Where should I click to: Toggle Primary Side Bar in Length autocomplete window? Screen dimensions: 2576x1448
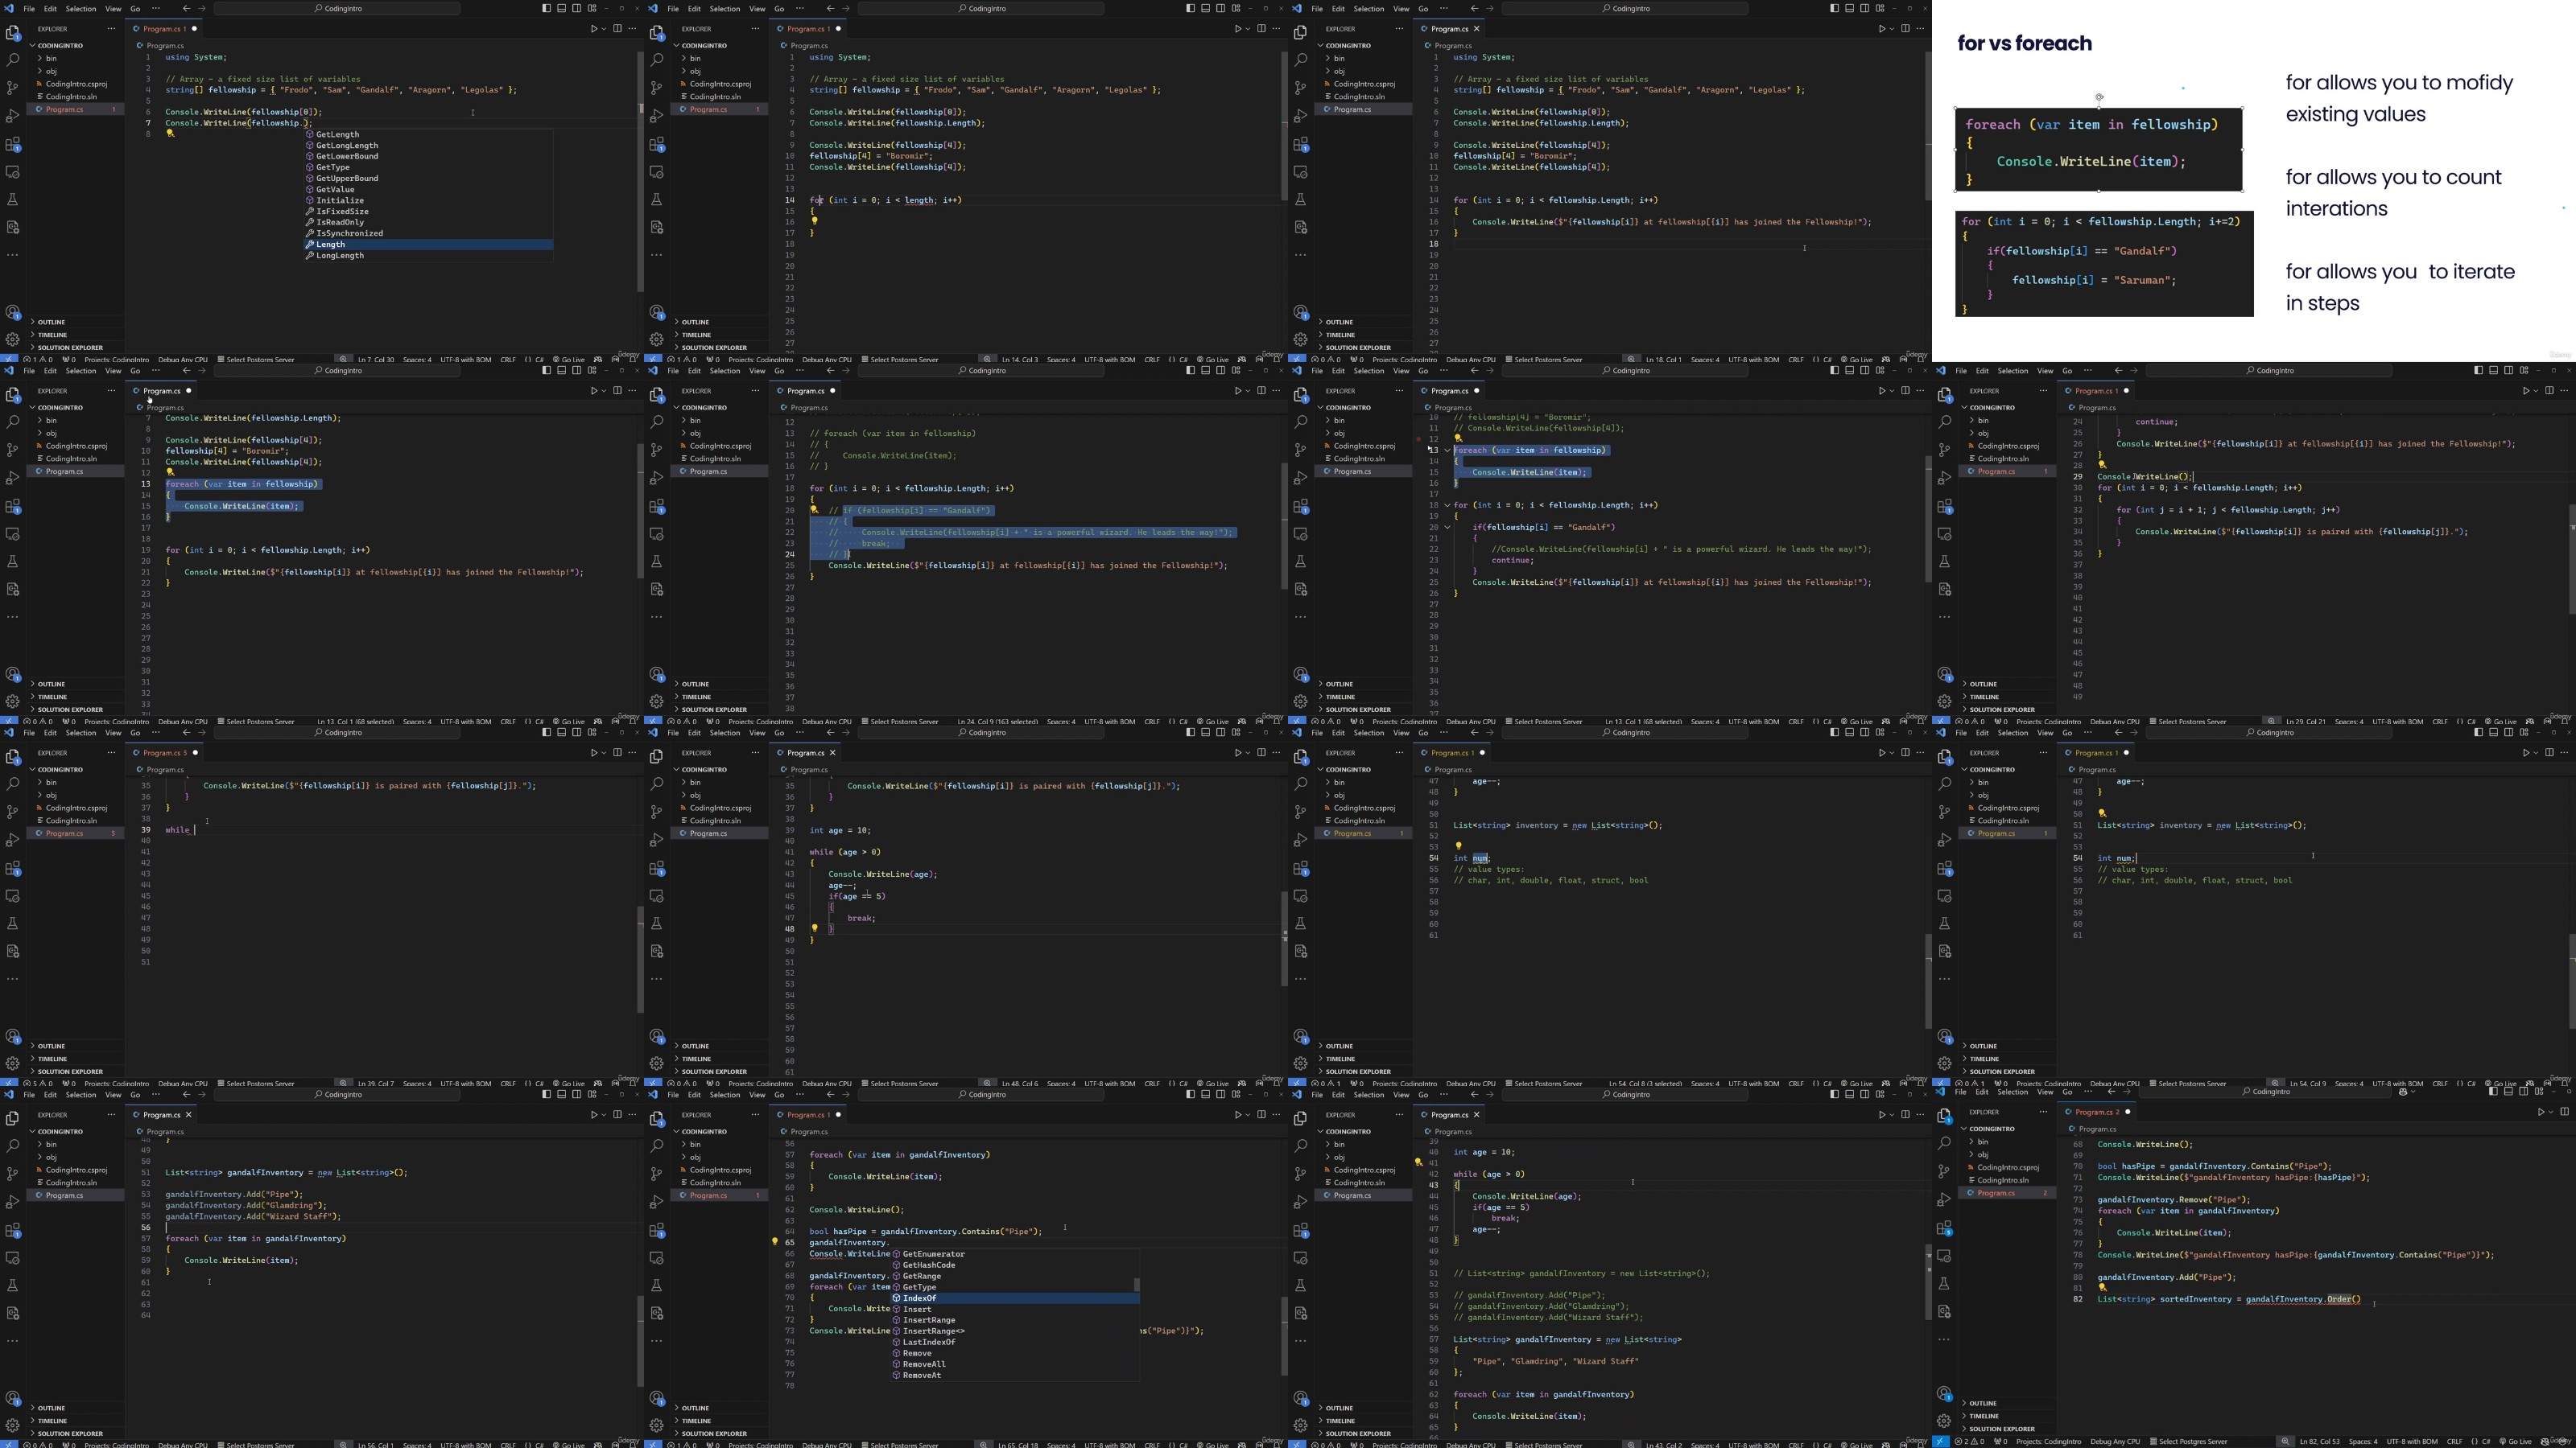coord(546,8)
